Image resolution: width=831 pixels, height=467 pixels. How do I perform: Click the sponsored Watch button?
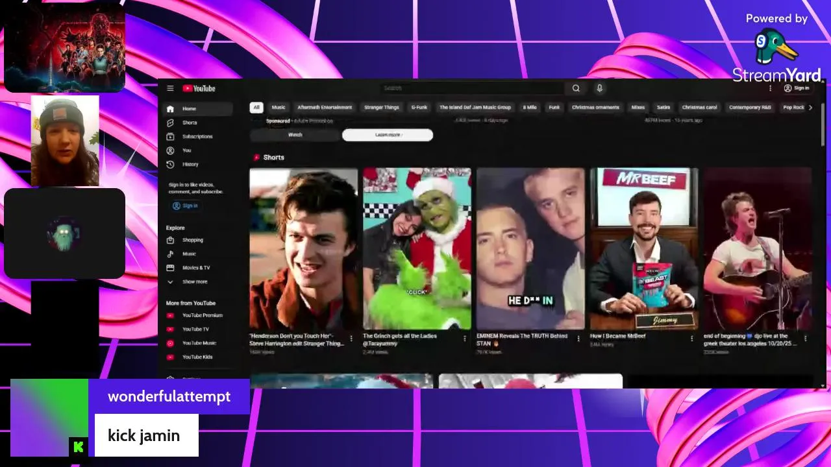tap(295, 135)
